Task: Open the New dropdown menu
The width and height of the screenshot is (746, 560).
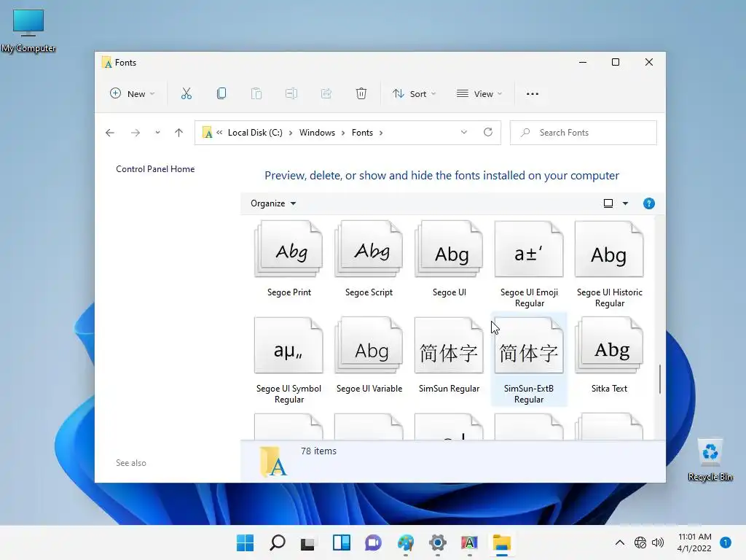Action: pyautogui.click(x=133, y=94)
